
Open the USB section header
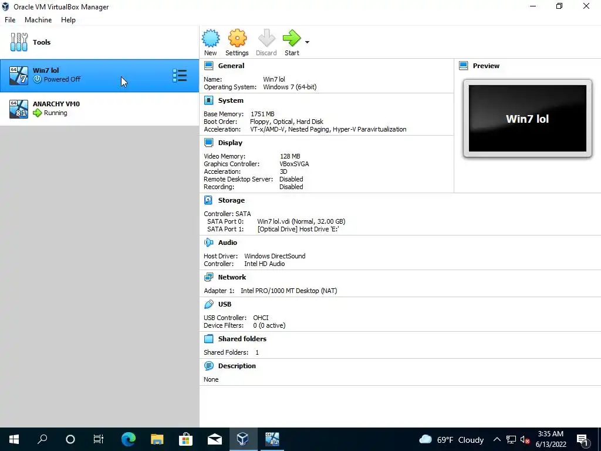coord(225,304)
